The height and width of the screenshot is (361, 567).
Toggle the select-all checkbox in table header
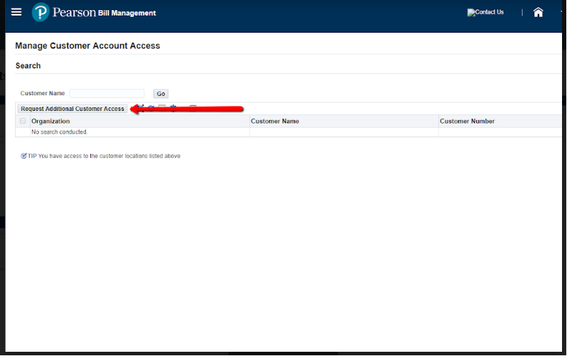23,122
